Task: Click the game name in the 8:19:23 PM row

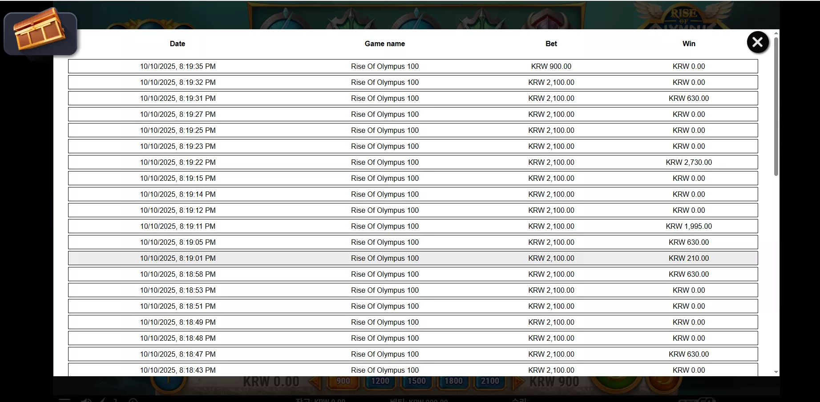Action: pyautogui.click(x=385, y=146)
